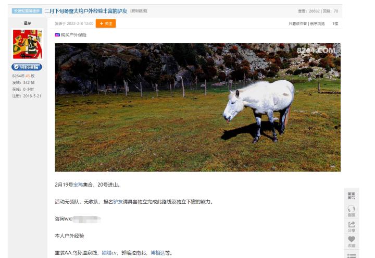Open the 驴友 hyperlink in post text
This screenshot has height=258, width=375.
(x=118, y=202)
